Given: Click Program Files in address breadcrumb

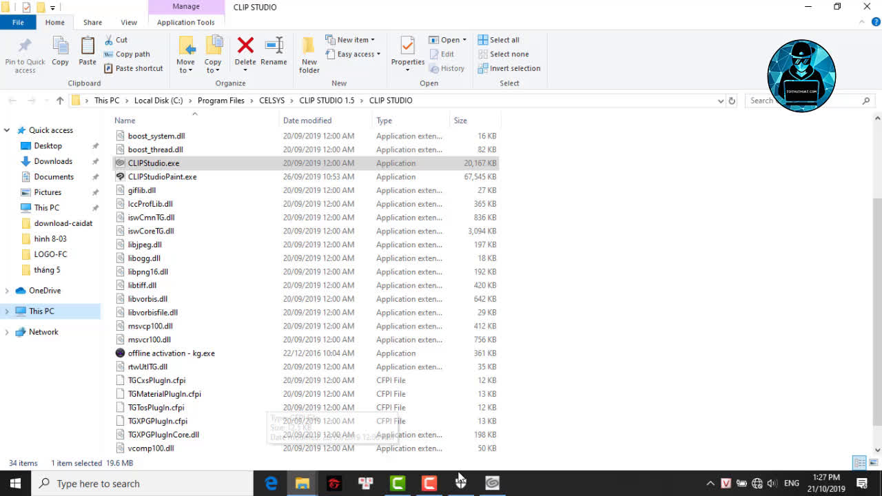Looking at the screenshot, I should (x=220, y=101).
